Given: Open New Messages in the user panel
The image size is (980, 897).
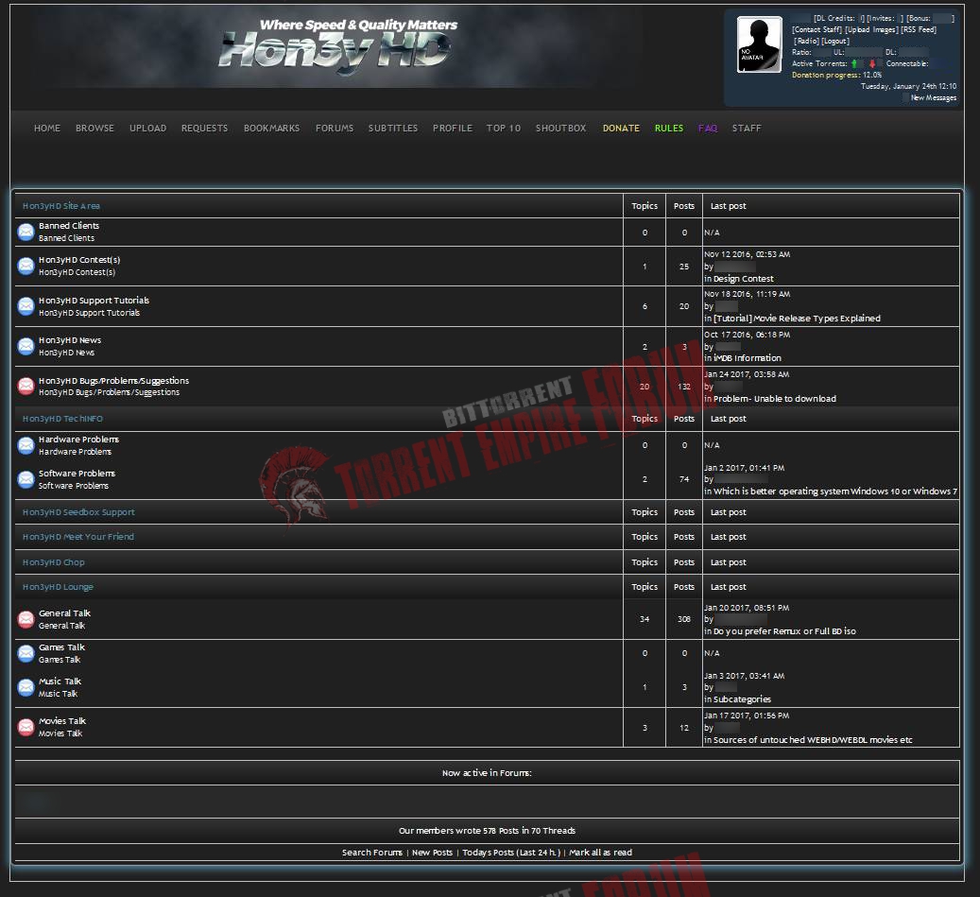Looking at the screenshot, I should [x=933, y=97].
